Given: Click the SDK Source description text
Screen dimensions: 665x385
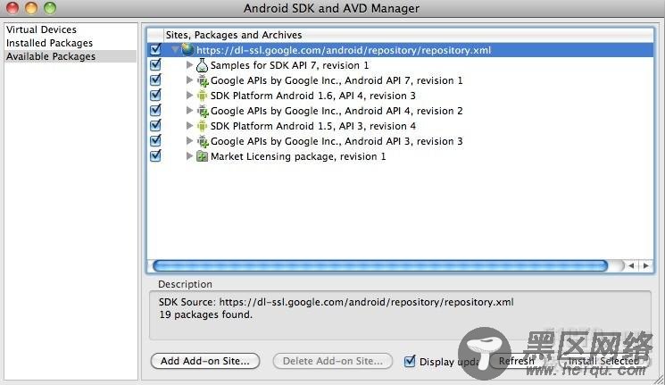Looking at the screenshot, I should tap(337, 302).
